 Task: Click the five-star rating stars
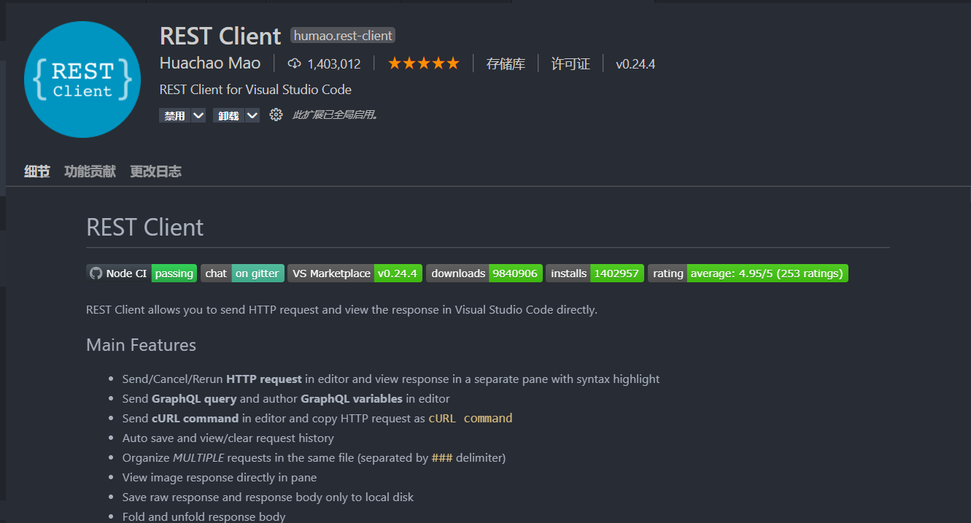pyautogui.click(x=423, y=63)
